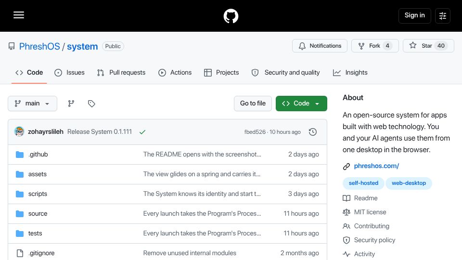Open the Projects tab

coord(221,73)
